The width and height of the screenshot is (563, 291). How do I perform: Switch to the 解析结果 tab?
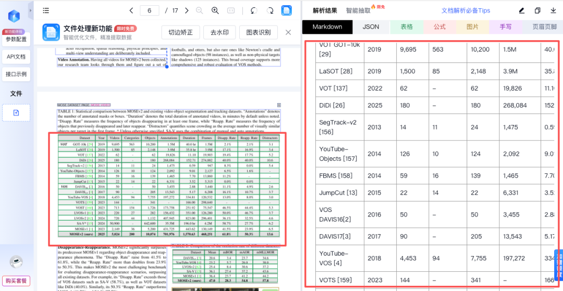(x=325, y=11)
